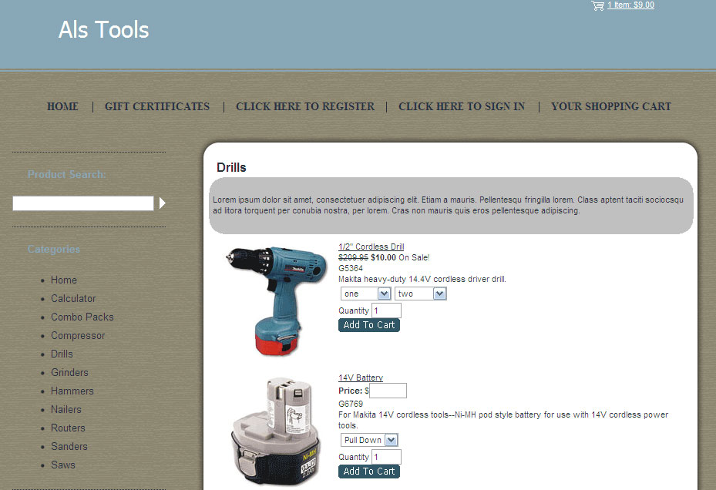
Task: Click the shopping cart icon in header
Action: [597, 5]
